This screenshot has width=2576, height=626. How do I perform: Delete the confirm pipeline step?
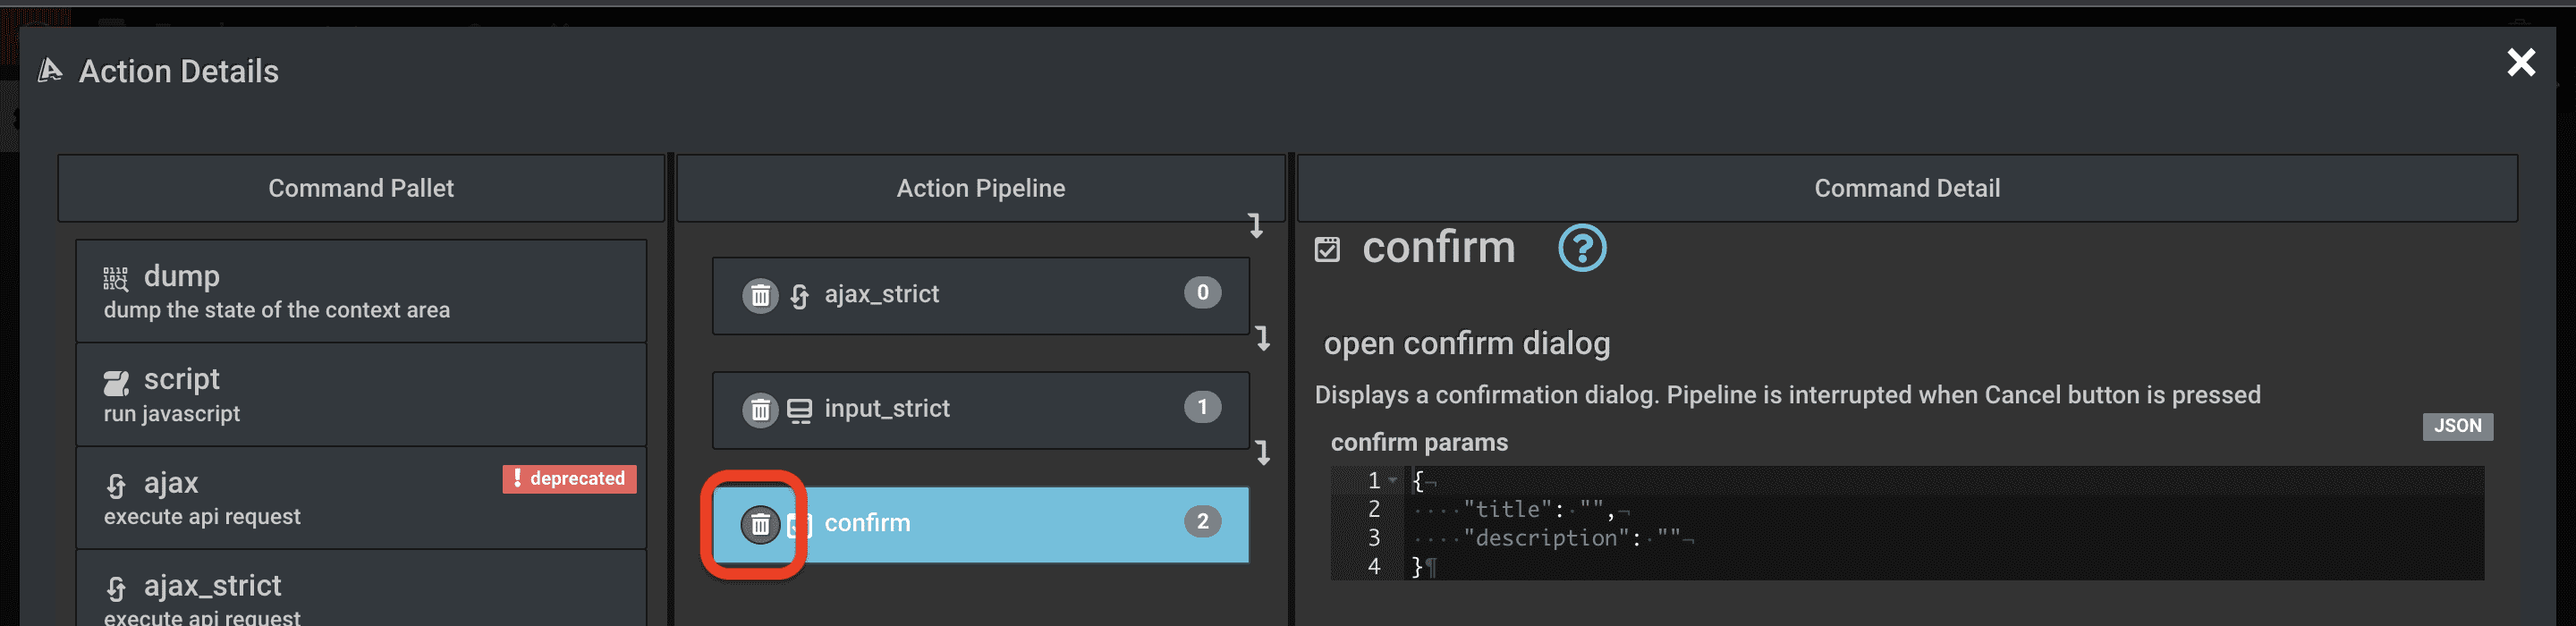760,524
